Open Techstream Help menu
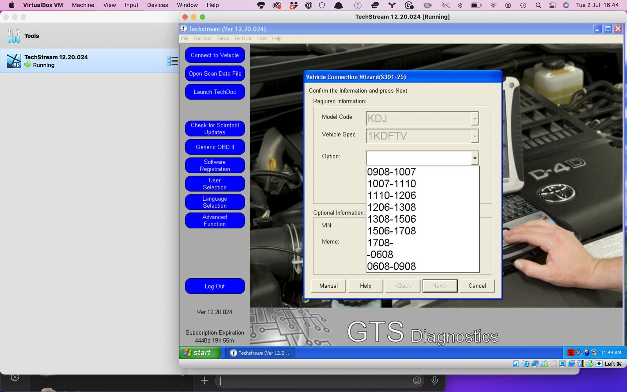The image size is (627, 392). 277,38
